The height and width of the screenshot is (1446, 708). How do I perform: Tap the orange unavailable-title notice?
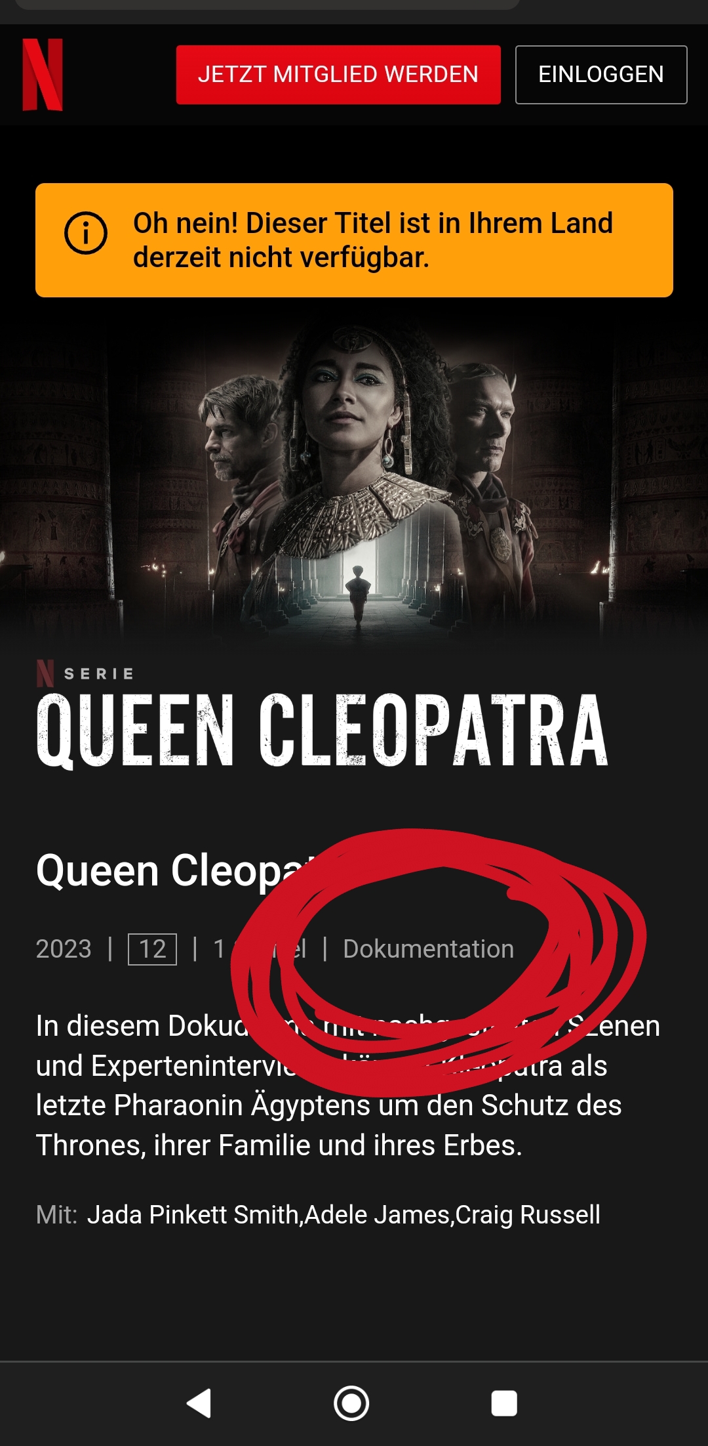(x=354, y=240)
